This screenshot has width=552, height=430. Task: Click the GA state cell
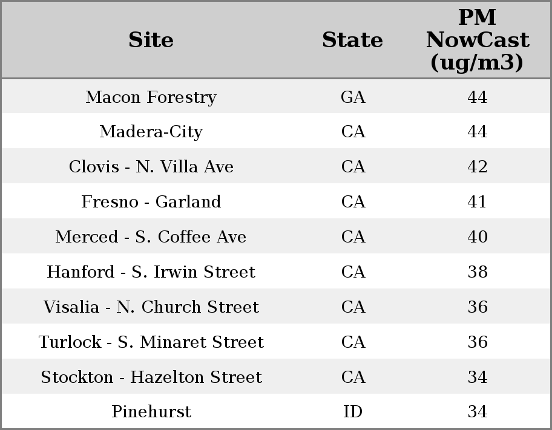click(x=353, y=97)
